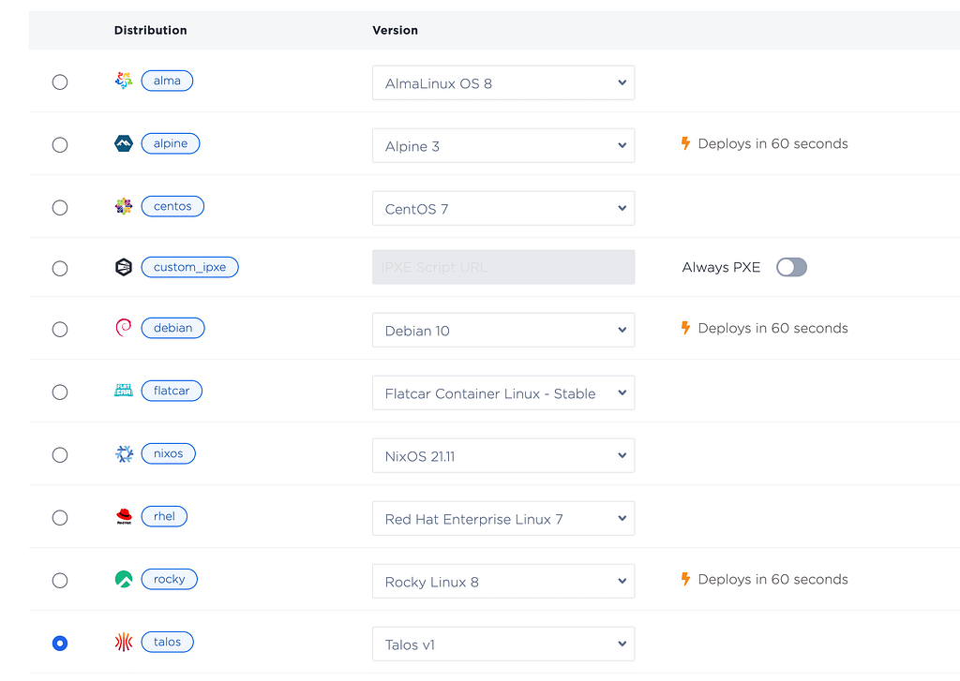Enable the Always PXE toggle switch
The width and height of the screenshot is (960, 681).
pos(791,267)
